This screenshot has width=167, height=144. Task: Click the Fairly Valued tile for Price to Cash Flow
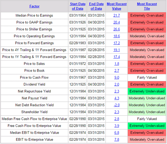(x=147, y=78)
